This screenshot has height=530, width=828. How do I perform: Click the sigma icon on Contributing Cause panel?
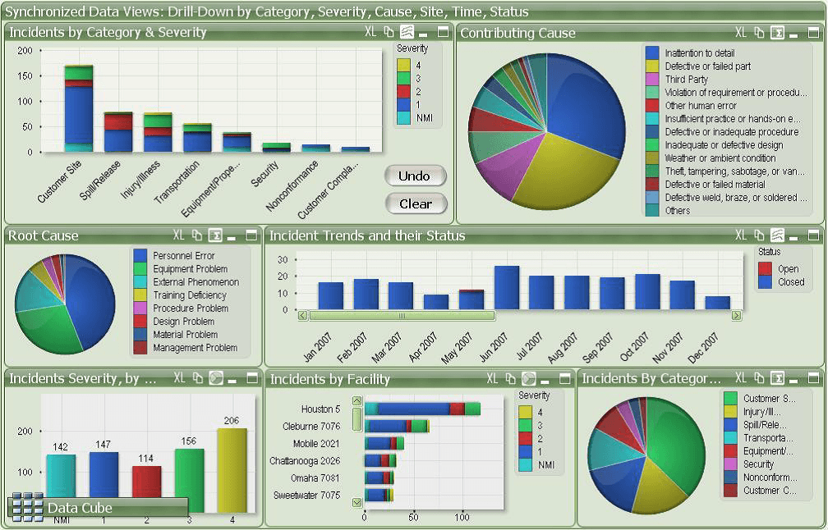778,33
